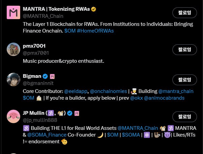Viewport: 203px width, 154px height.
Task: Click JP Mullin's blue verified checkmark
Action: point(70,113)
